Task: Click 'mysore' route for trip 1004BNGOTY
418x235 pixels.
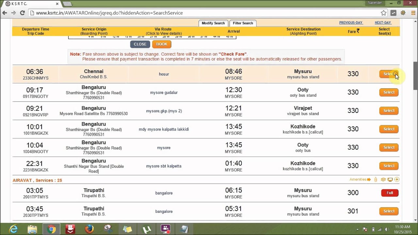Action: click(x=164, y=148)
